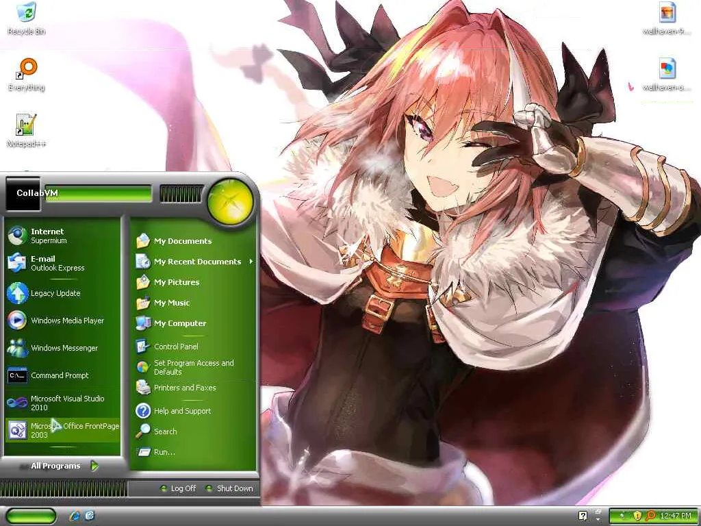Open the Search magnifier icon

[143, 431]
